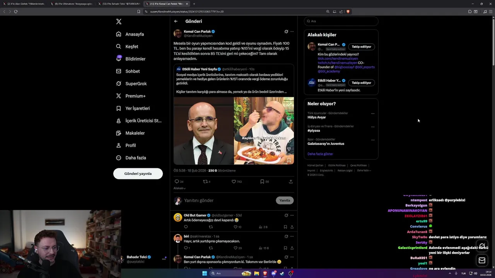The image size is (495, 278).
Task: Open SuperGrok from sidebar
Action: [x=131, y=83]
